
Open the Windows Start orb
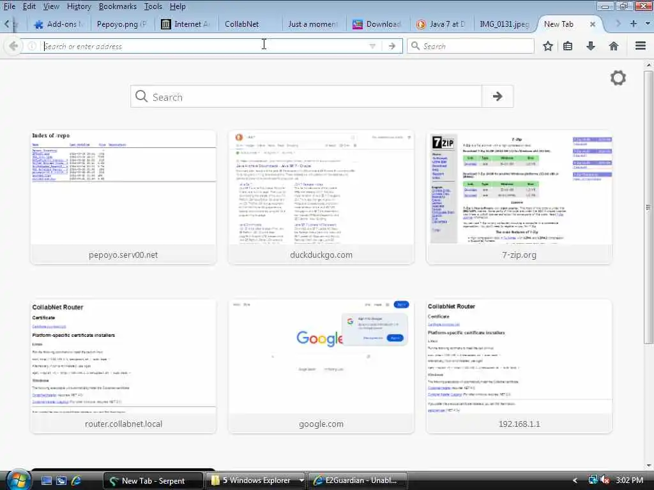[17, 480]
